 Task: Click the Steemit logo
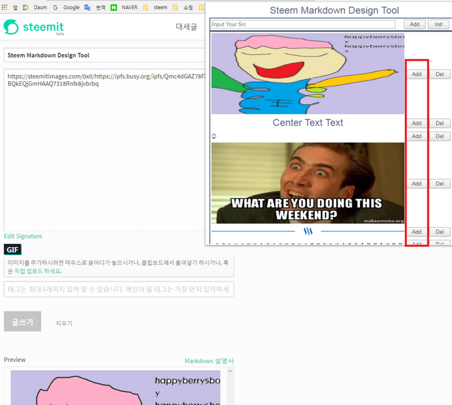pyautogui.click(x=34, y=27)
